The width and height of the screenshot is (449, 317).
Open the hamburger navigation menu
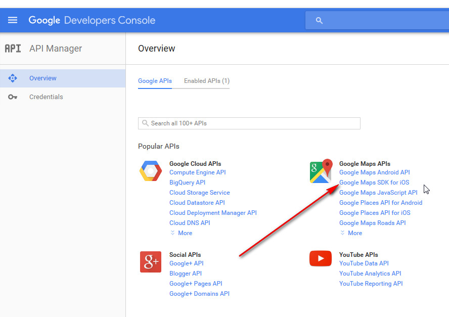pyautogui.click(x=13, y=20)
